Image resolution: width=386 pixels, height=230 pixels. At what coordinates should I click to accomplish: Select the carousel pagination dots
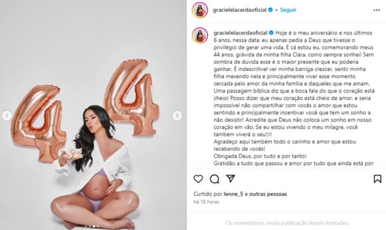[x=93, y=226]
